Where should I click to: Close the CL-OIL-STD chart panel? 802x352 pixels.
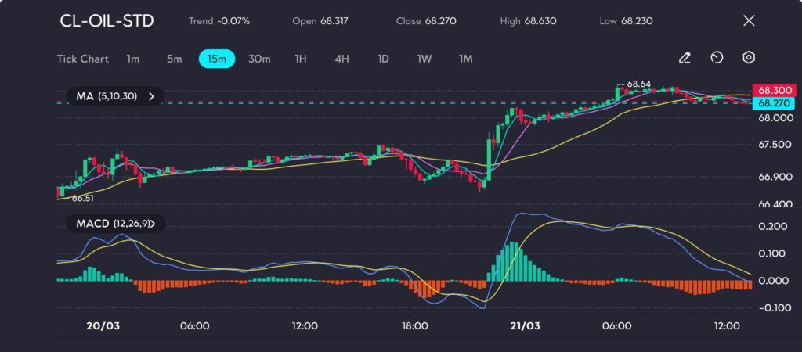click(x=749, y=21)
